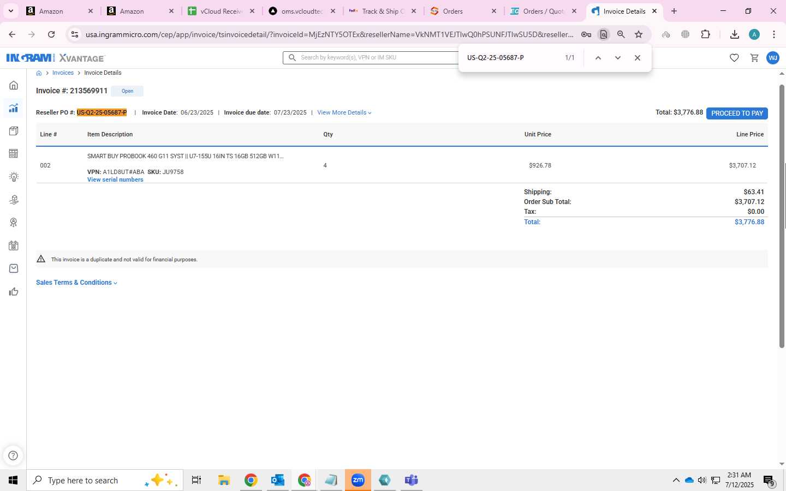Open the WJ user profile avatar

point(772,58)
